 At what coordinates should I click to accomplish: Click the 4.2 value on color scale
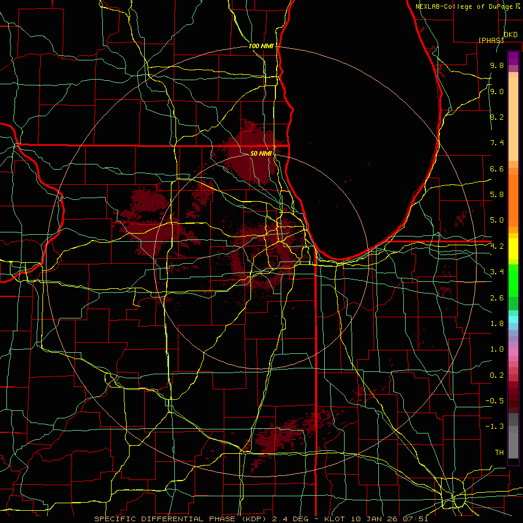tap(497, 246)
